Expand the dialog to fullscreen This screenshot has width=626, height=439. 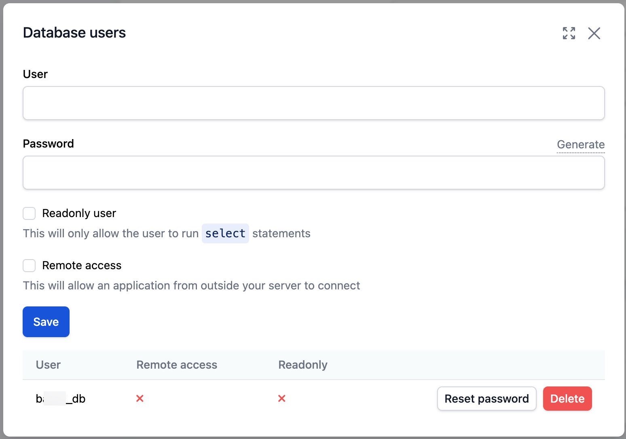pos(569,33)
